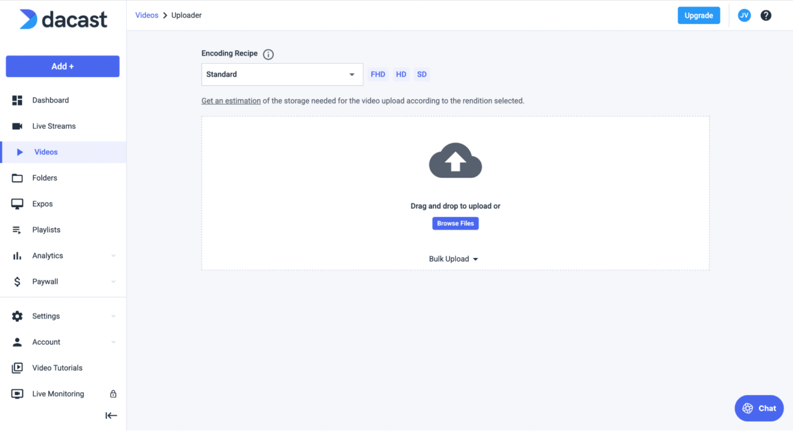Expand the Analytics sidebar section
This screenshot has width=793, height=431.
[47, 255]
